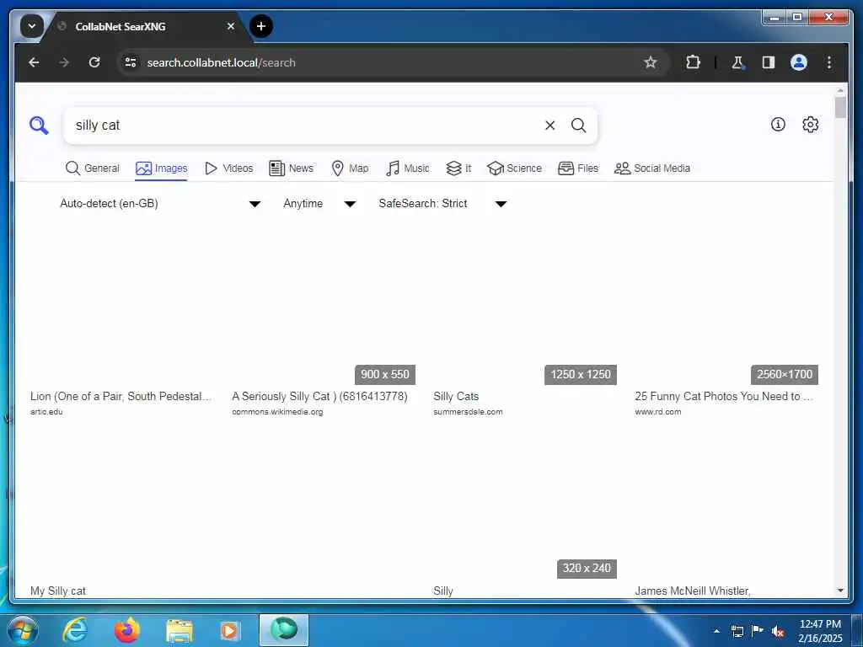Click the address bar URL search.collabnet.local/search
The height and width of the screenshot is (647, 863).
click(x=222, y=62)
